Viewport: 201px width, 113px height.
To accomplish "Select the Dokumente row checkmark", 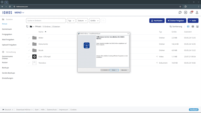I will click(x=29, y=44).
